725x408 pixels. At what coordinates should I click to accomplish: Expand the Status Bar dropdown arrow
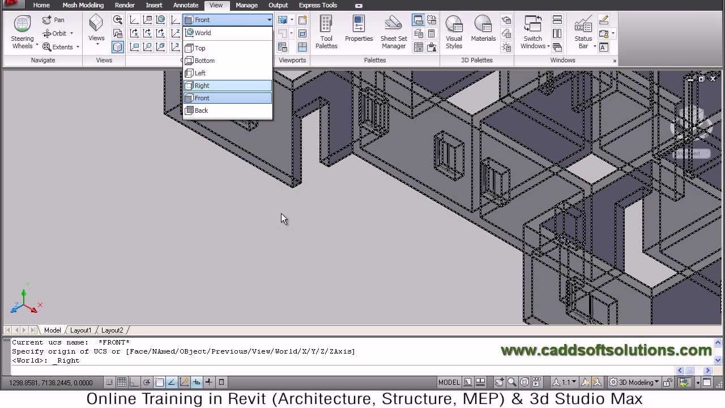pos(595,46)
